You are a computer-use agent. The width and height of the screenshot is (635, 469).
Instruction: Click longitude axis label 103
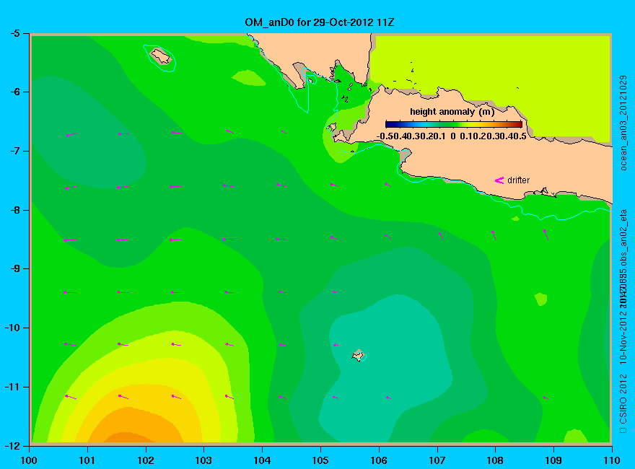point(203,460)
